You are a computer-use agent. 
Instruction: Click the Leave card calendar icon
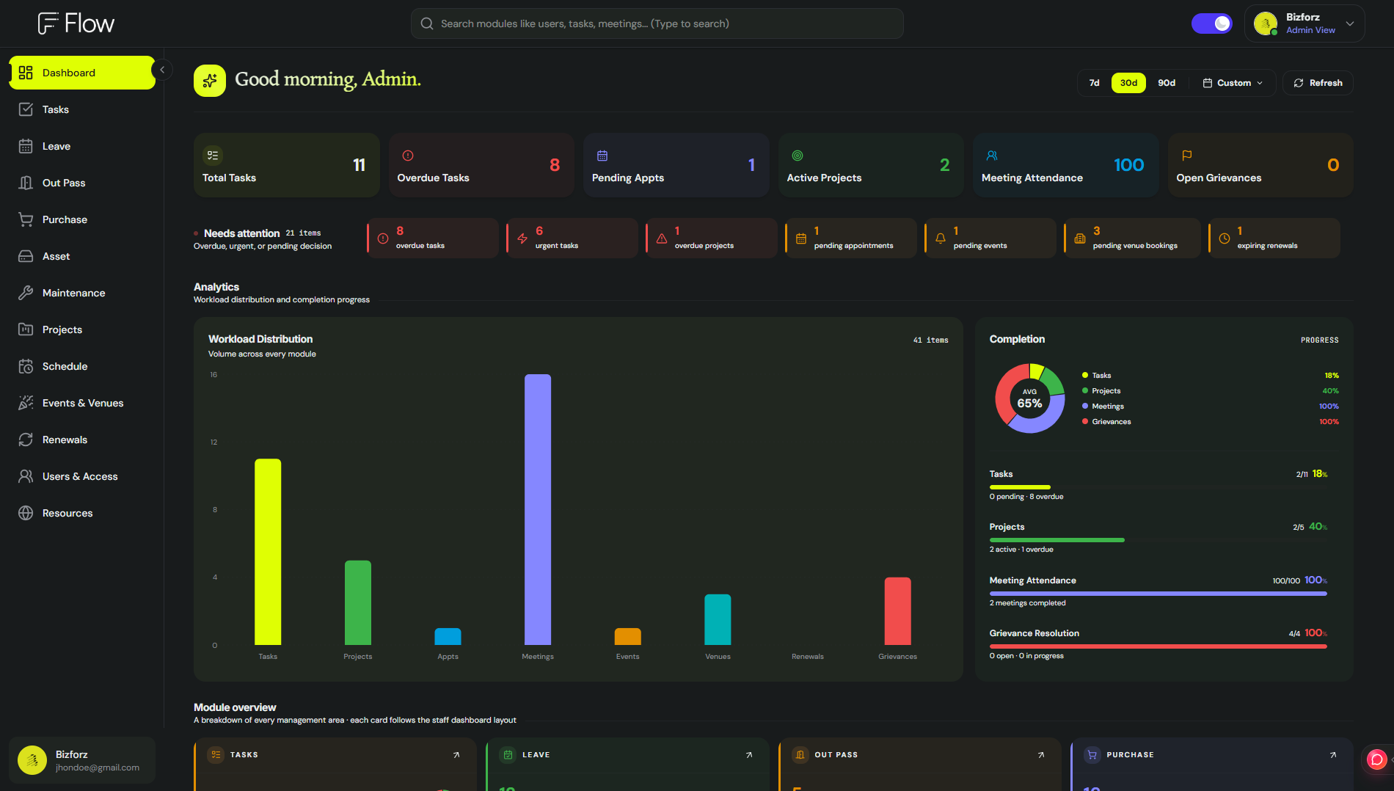[x=508, y=754]
